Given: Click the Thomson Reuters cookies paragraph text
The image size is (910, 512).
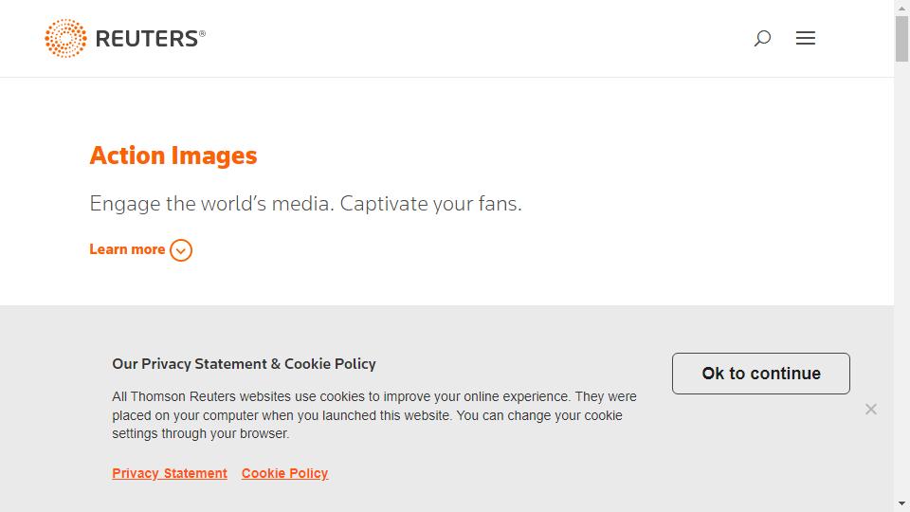Looking at the screenshot, I should (x=374, y=415).
